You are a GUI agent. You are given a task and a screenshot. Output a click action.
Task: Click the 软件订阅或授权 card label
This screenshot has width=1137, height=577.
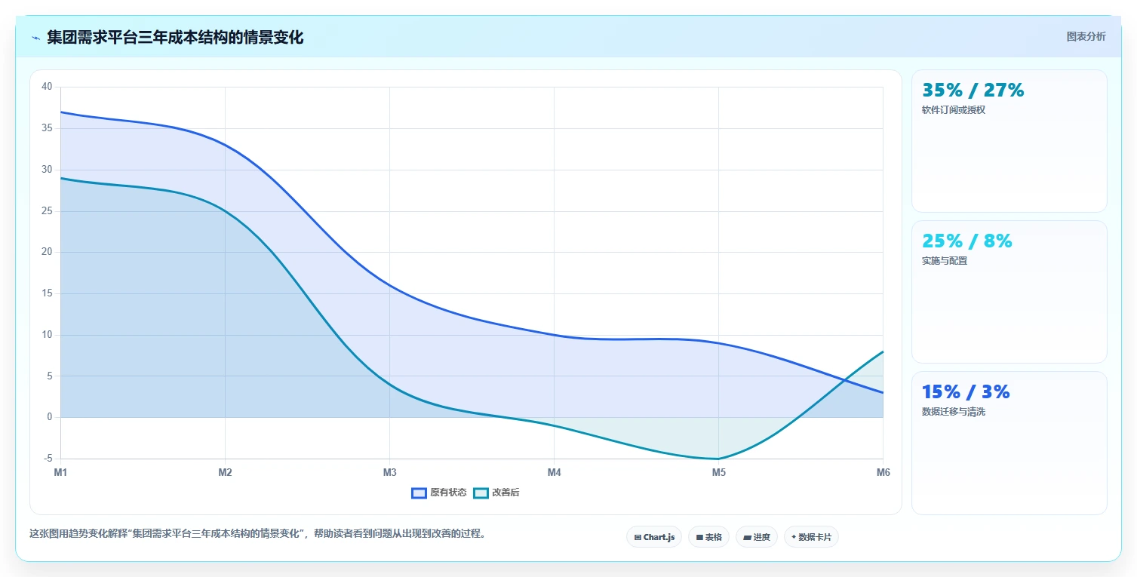point(954,110)
